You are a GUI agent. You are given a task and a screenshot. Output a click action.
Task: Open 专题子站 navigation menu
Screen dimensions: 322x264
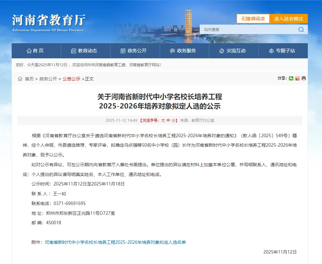pyautogui.click(x=282, y=51)
